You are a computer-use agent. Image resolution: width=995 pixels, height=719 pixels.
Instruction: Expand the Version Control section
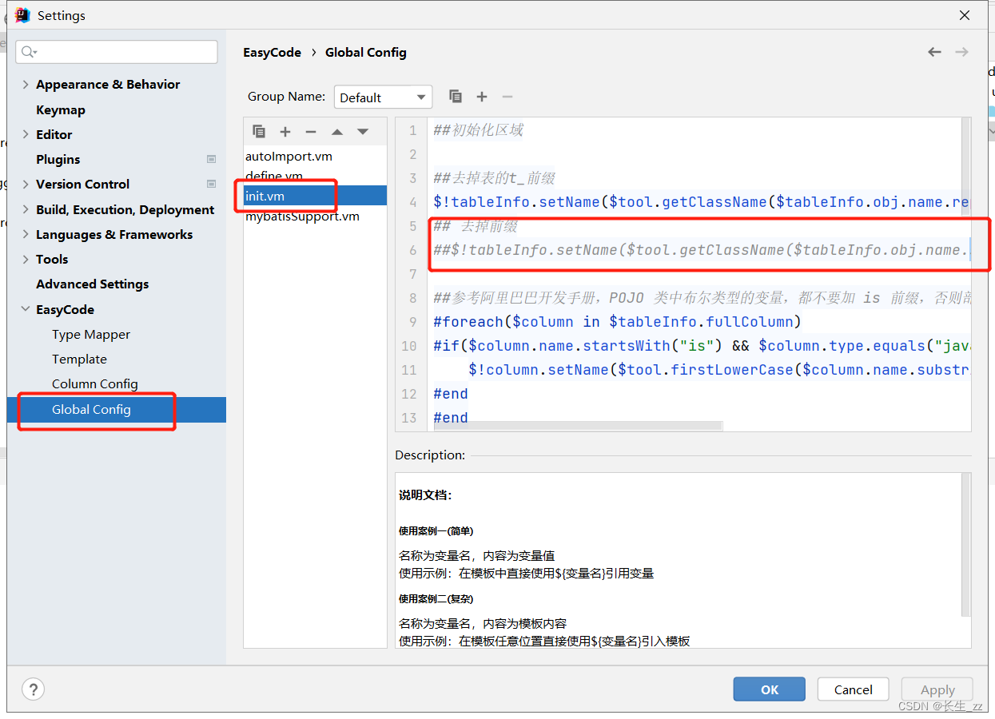pos(26,184)
